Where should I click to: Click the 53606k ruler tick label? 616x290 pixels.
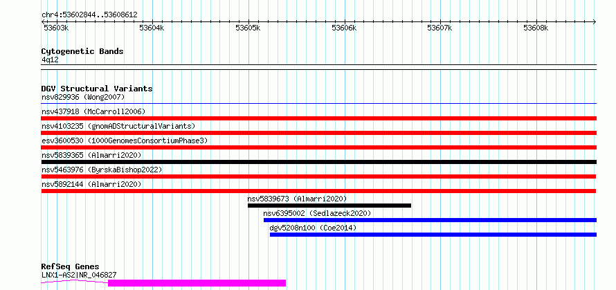344,28
